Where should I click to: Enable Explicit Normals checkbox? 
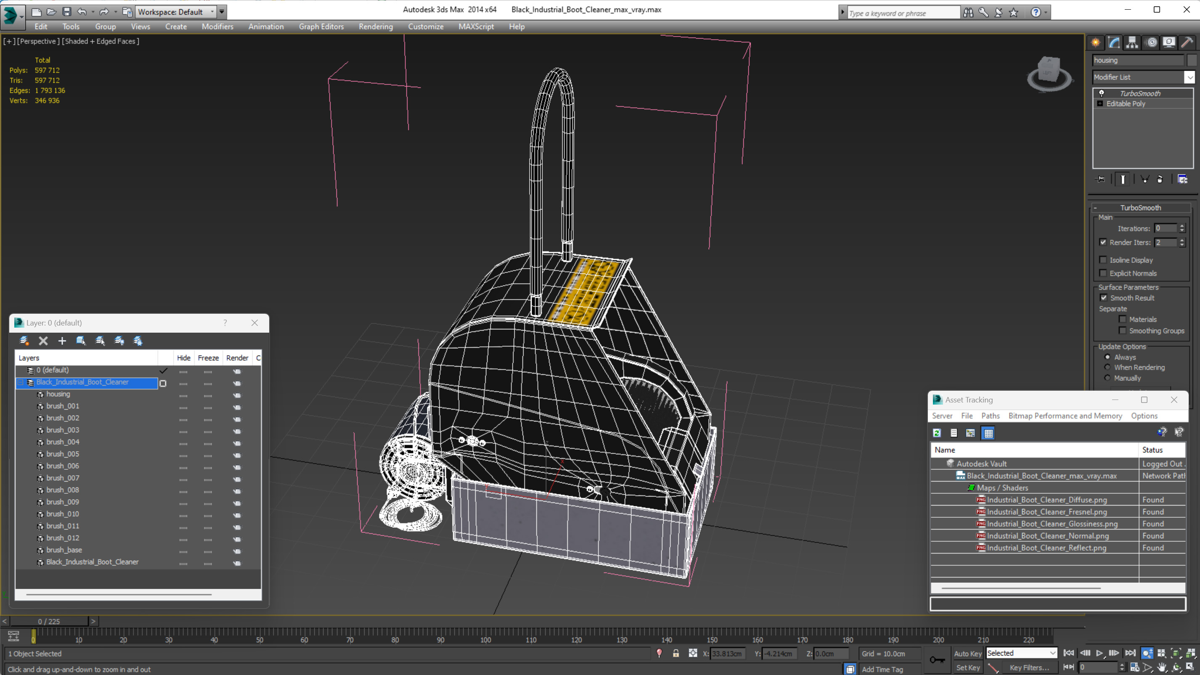point(1103,273)
